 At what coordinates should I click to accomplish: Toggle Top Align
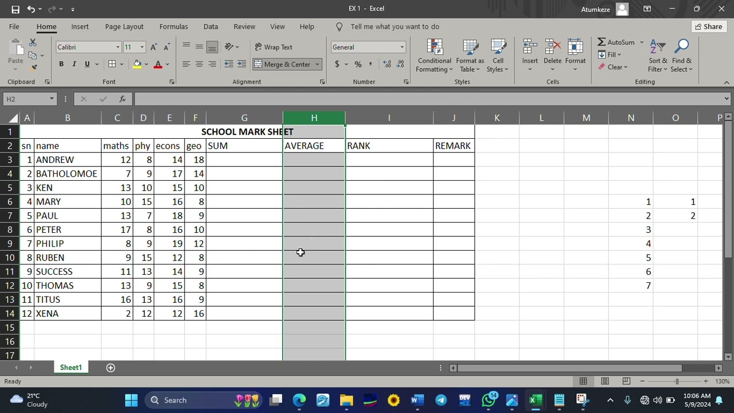[186, 47]
